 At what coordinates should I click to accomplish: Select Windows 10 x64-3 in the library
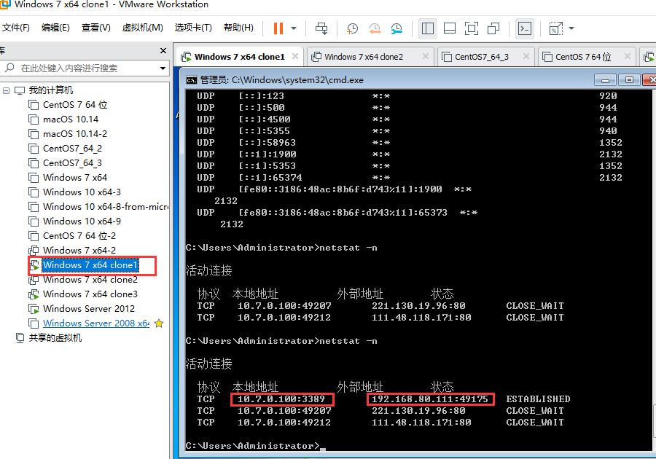pos(82,192)
